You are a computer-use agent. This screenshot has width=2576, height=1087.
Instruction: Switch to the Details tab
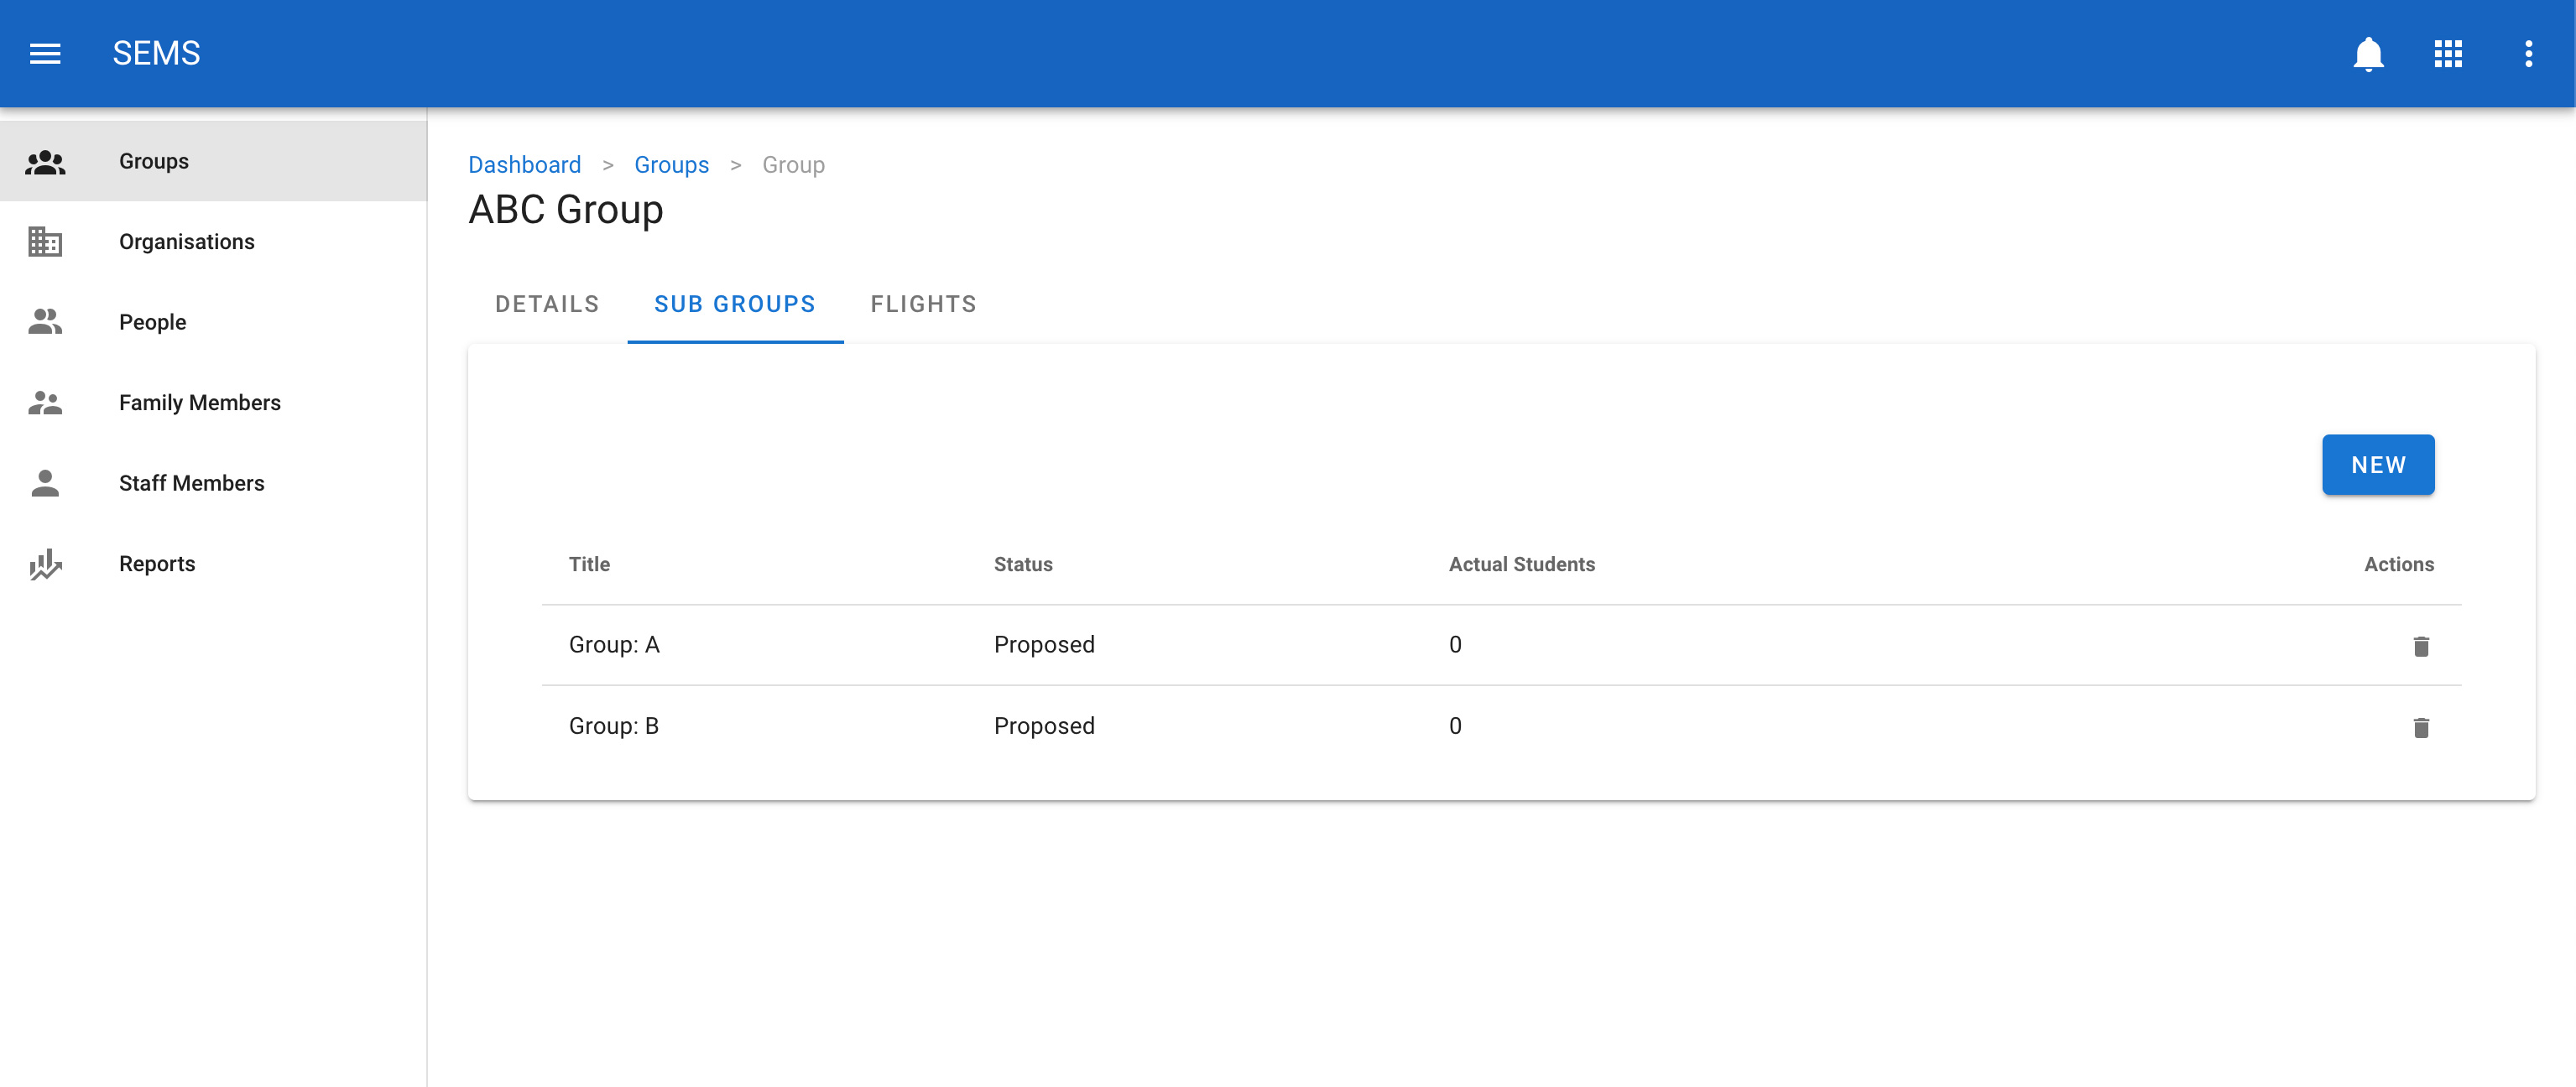pyautogui.click(x=547, y=304)
